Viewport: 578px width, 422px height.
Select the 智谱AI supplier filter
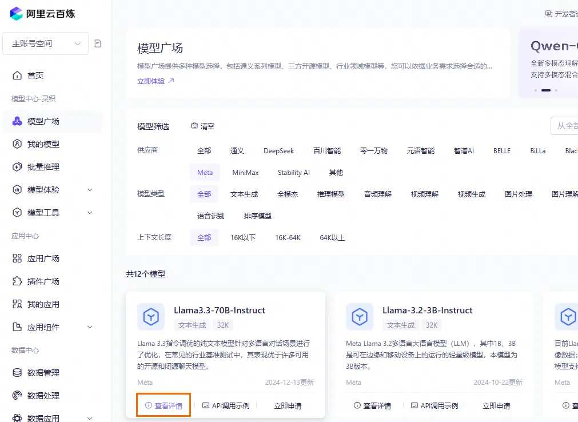(464, 151)
